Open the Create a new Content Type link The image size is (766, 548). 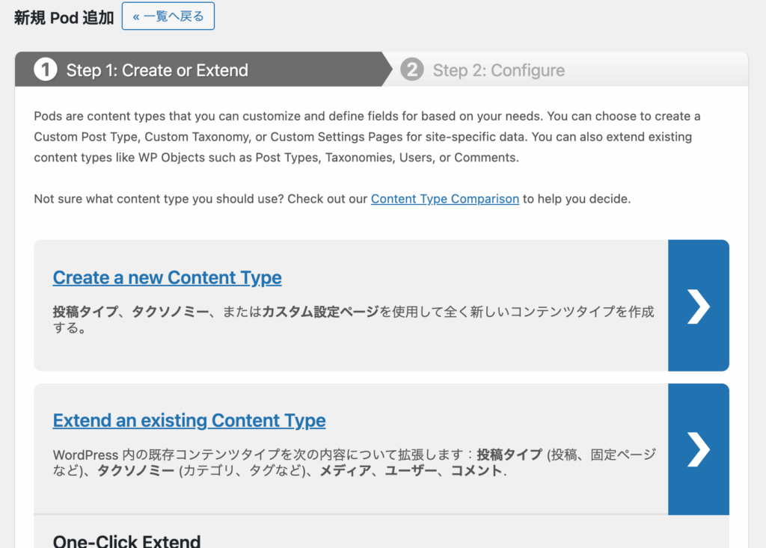(x=167, y=277)
